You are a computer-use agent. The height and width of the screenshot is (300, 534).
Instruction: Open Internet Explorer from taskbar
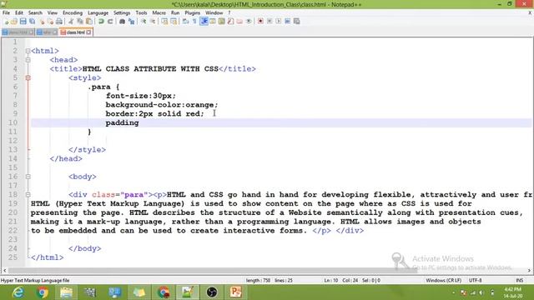18,292
